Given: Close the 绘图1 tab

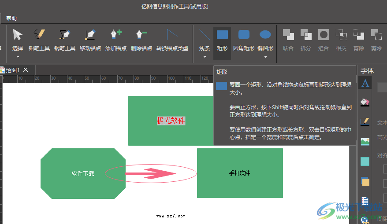Looking at the screenshot, I should click(x=26, y=70).
